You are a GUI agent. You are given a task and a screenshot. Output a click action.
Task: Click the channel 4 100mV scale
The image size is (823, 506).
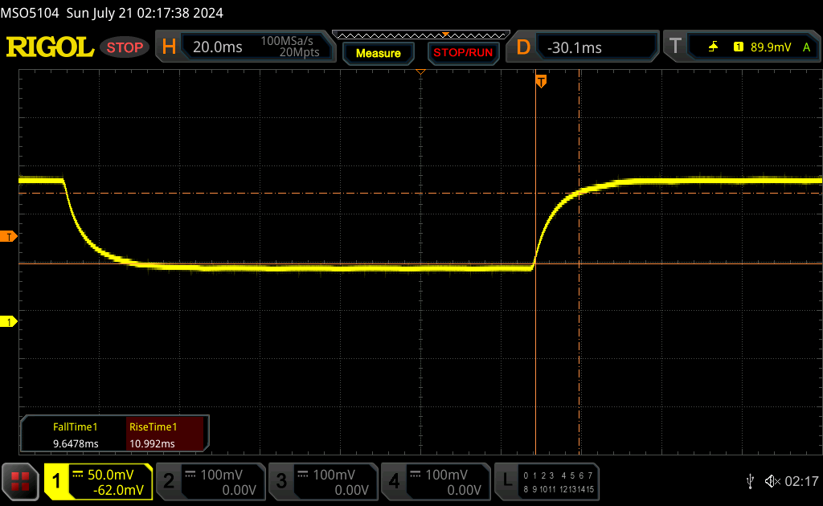[x=446, y=475]
